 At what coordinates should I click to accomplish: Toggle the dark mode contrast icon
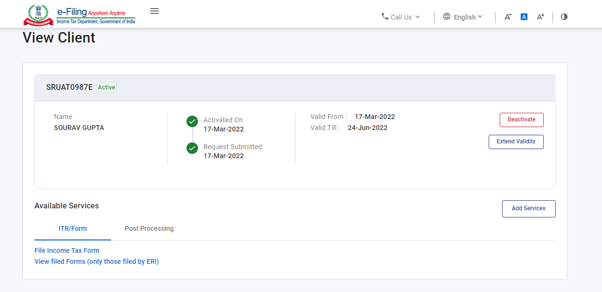[564, 17]
